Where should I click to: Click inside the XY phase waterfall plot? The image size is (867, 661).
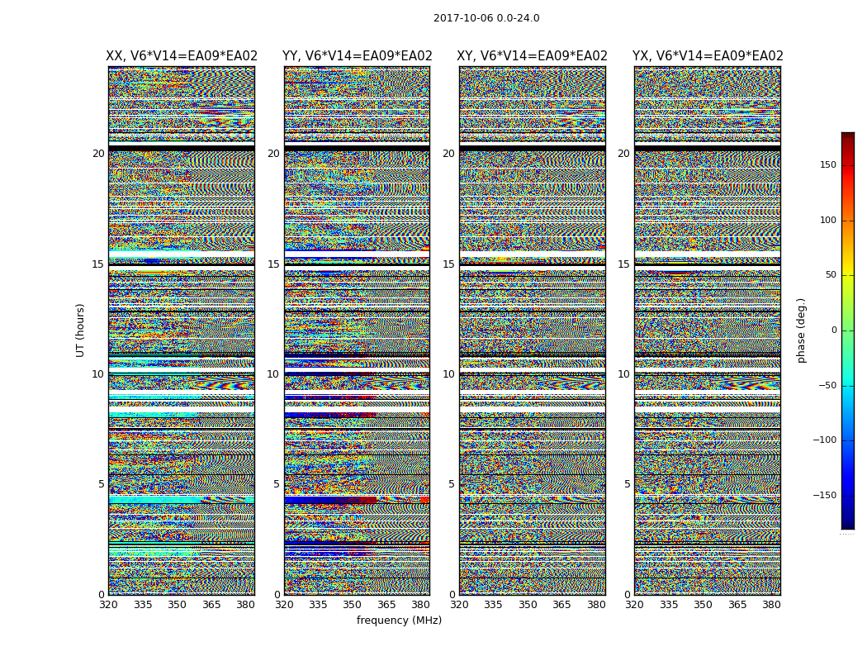532,330
